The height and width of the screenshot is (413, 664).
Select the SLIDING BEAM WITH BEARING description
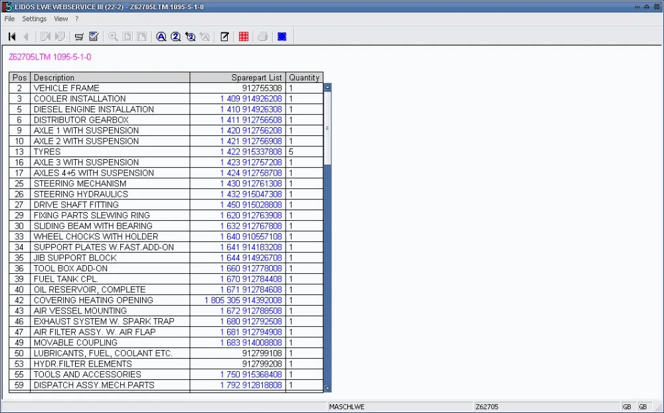point(93,226)
